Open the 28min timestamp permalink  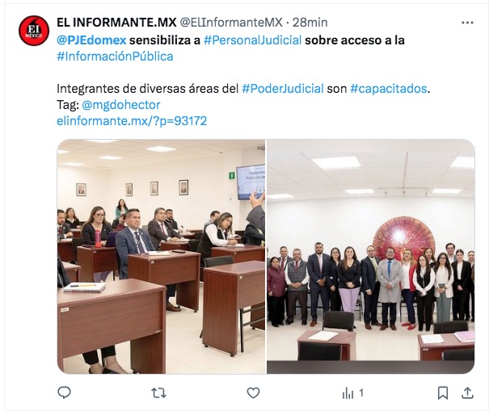point(310,23)
